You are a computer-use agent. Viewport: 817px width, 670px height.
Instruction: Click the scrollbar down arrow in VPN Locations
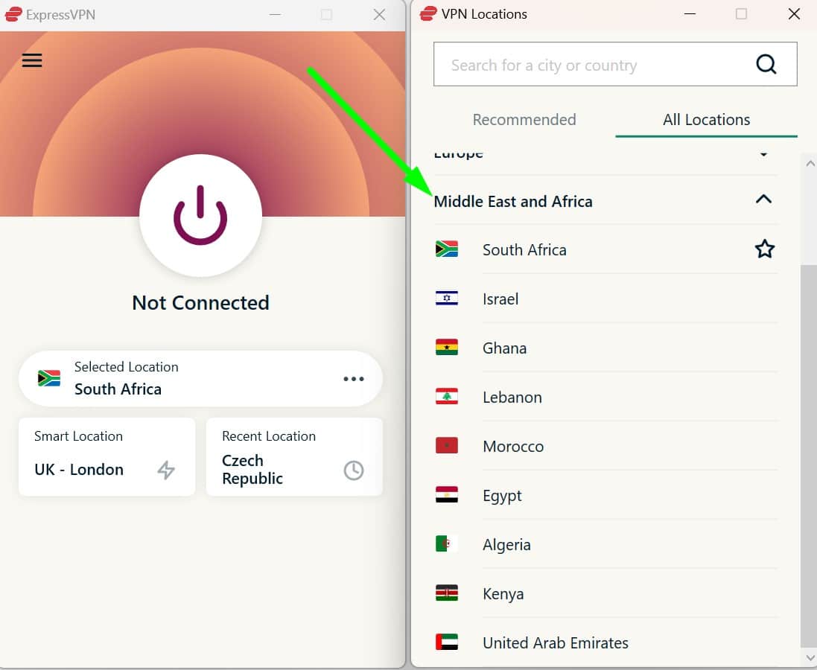(810, 657)
